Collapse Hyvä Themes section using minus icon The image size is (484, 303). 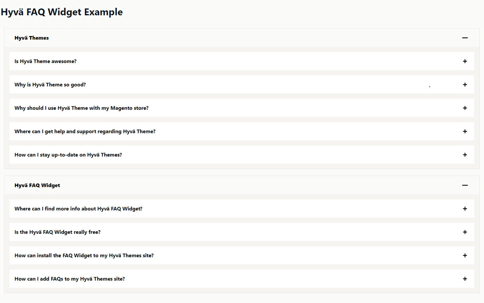tap(465, 38)
